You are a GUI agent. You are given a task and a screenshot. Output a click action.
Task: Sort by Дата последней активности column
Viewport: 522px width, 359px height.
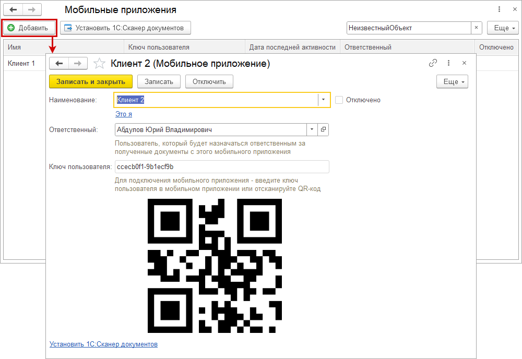[292, 47]
